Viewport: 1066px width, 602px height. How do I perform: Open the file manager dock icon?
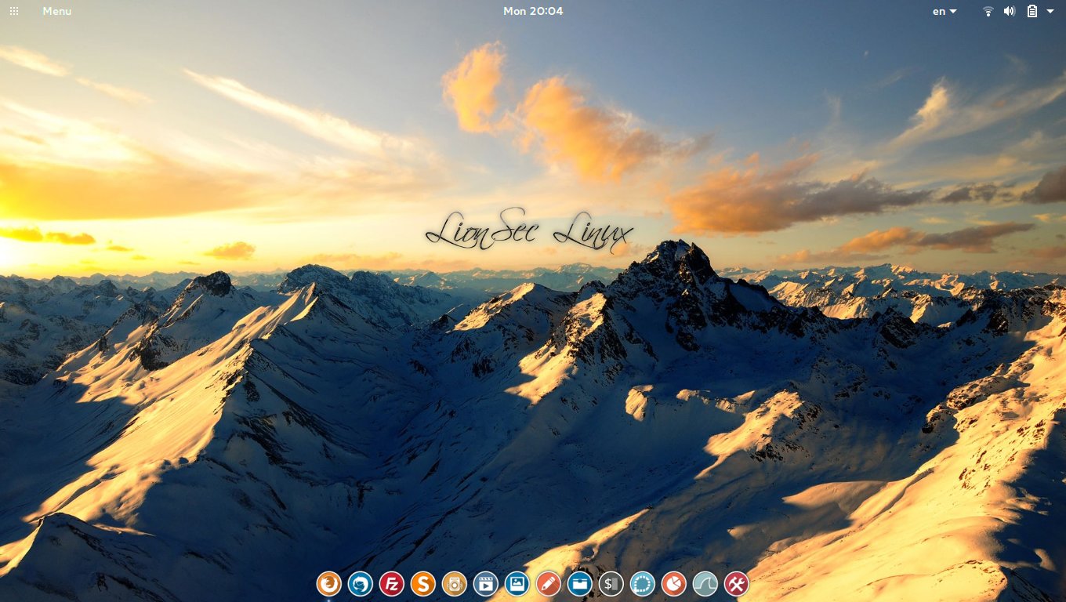[580, 583]
